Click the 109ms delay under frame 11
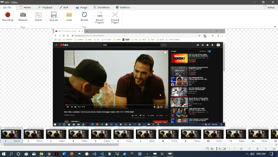The width and height of the screenshot is (278, 157). (242, 141)
